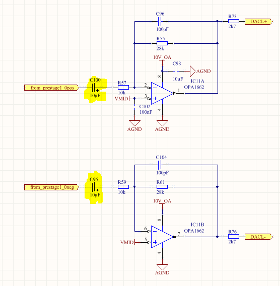This screenshot has height=286, width=280.
Task: Click the 100nF value of C102
Action: click(x=146, y=112)
